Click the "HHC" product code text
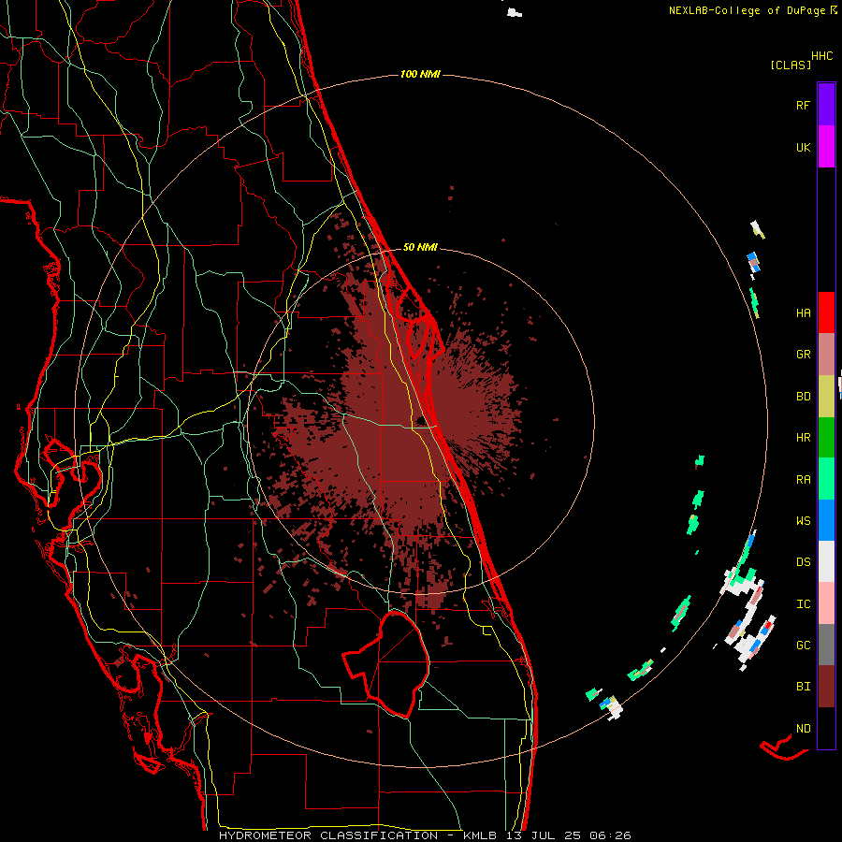The image size is (842, 842). coord(822,56)
